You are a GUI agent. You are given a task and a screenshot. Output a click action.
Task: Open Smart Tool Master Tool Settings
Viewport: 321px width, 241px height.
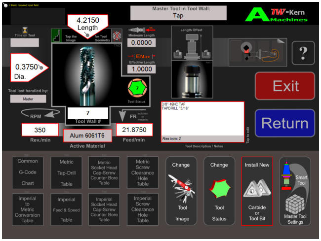click(295, 191)
